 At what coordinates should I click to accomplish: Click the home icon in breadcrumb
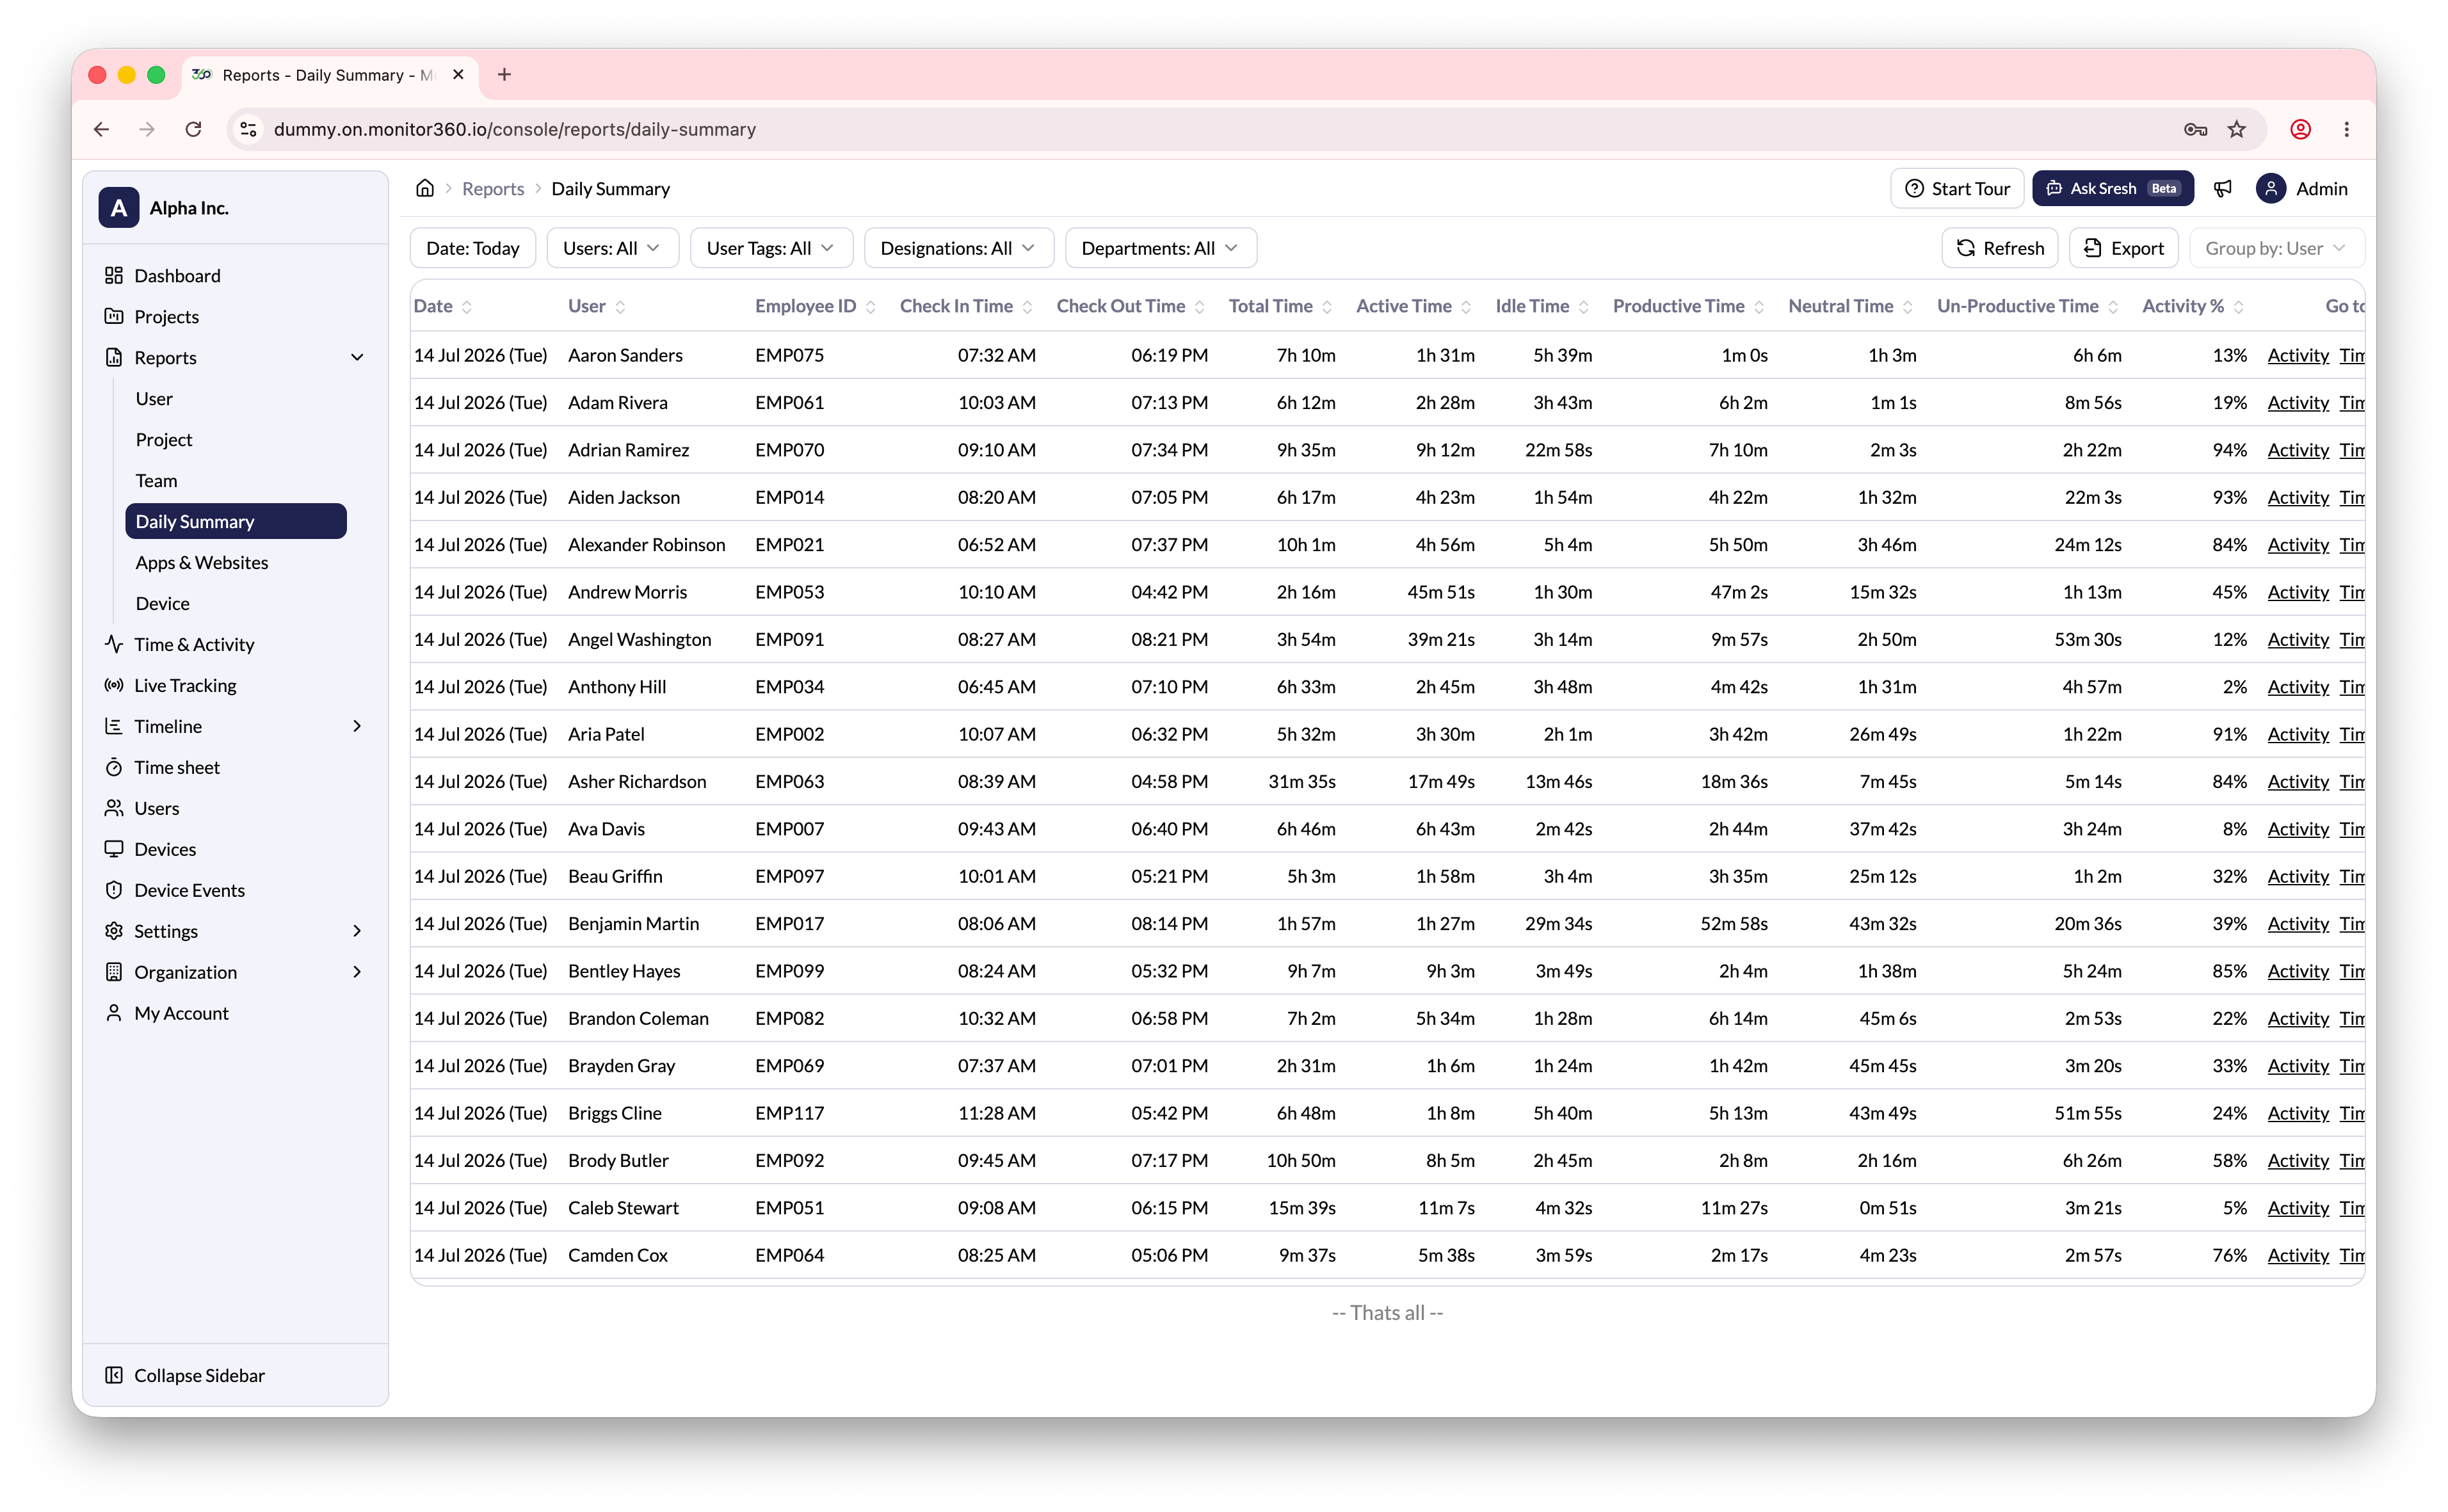425,188
